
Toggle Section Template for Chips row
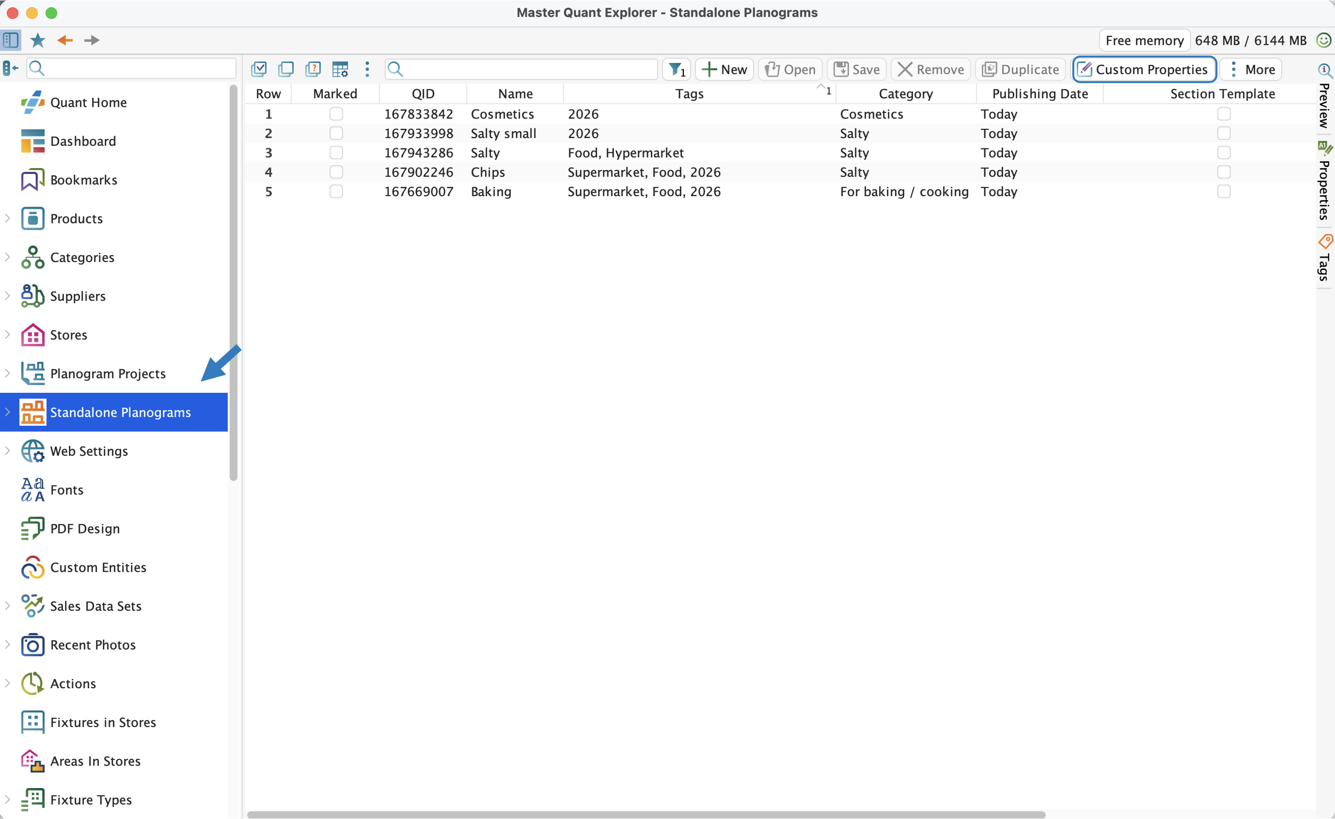pos(1223,172)
